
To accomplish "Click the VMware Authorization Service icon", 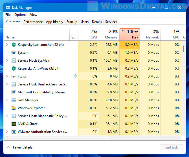I will [14, 132].
